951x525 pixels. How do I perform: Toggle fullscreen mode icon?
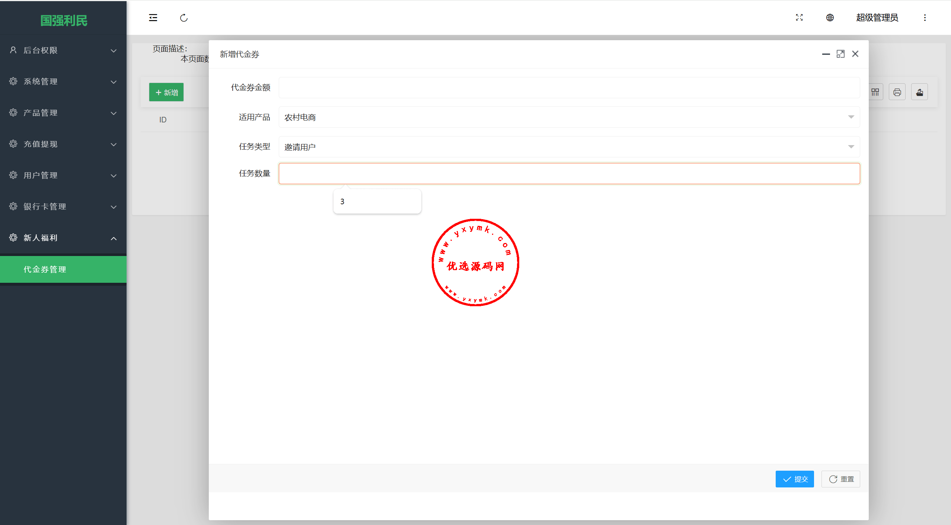pos(799,17)
